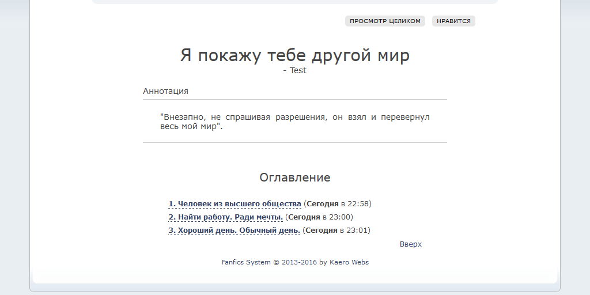The height and width of the screenshot is (295, 590).
Task: Click the 'Сегодня в 23:00' timestamp
Action: [320, 217]
